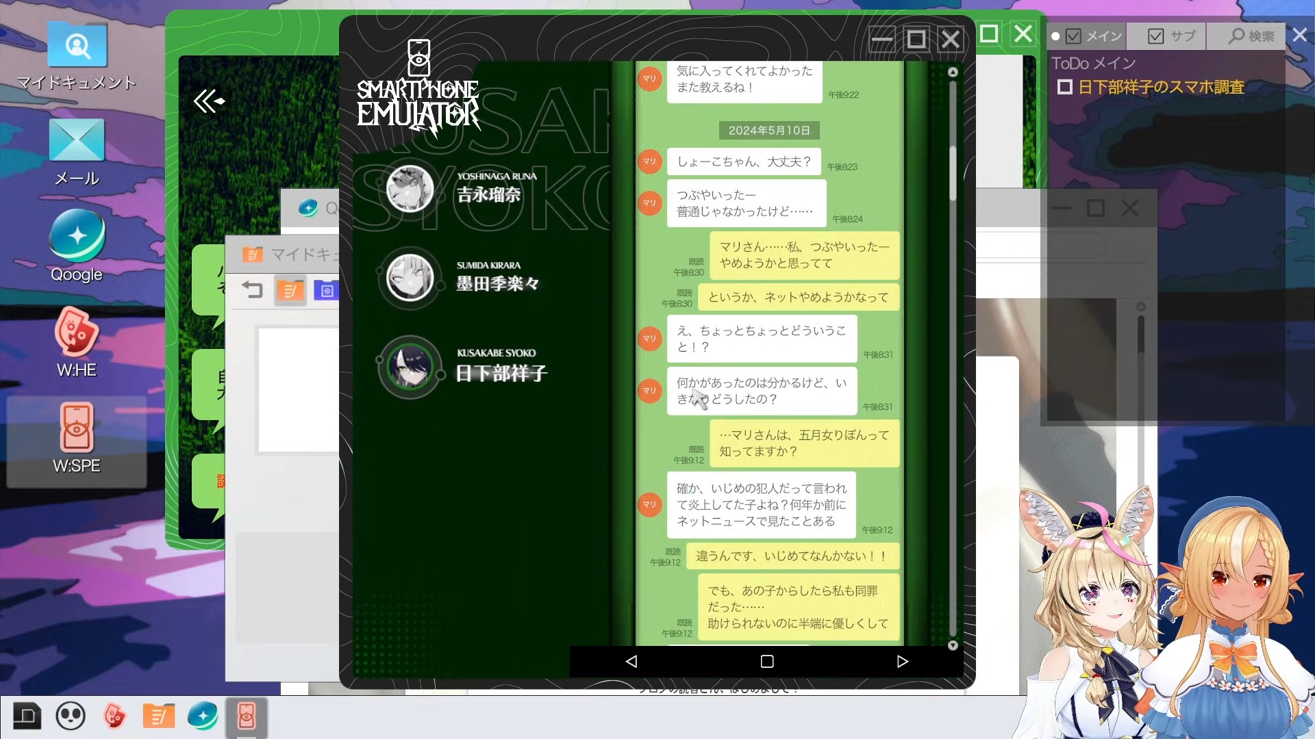Click message しょーこちゃん、大丈夫？
The image size is (1315, 739).
744,161
